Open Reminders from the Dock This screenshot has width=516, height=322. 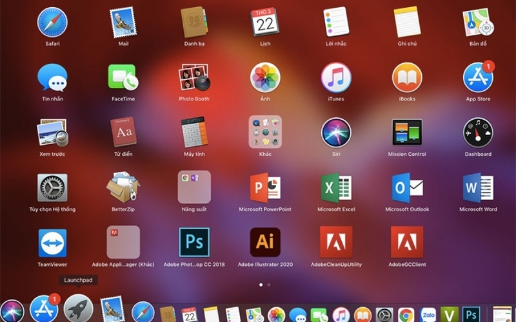[233, 314]
